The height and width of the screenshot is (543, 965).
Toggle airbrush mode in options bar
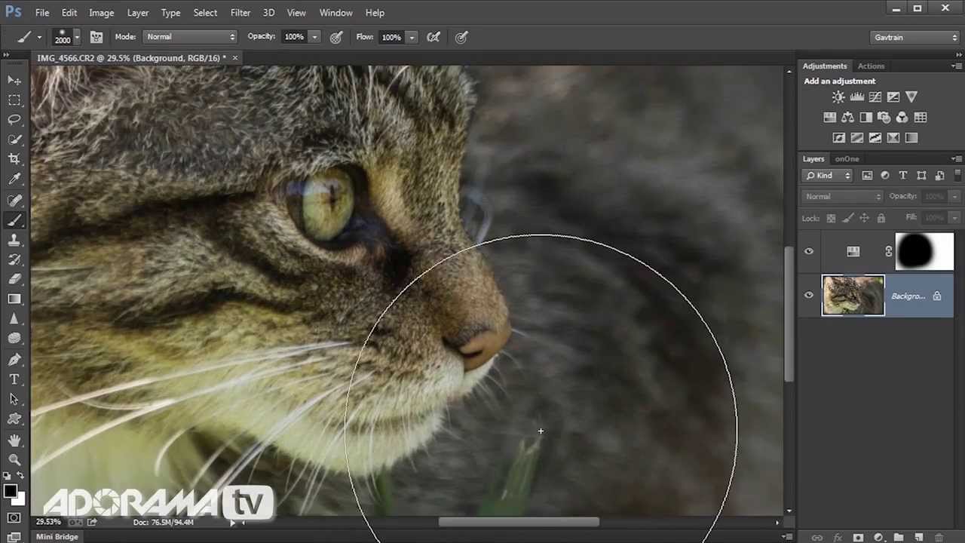[433, 37]
